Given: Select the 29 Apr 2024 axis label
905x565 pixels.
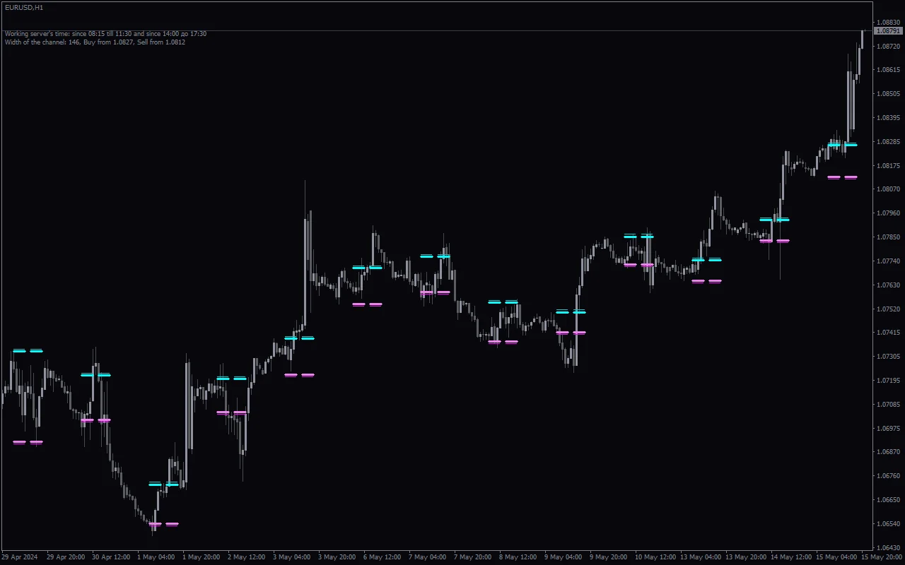Looking at the screenshot, I should (19, 557).
